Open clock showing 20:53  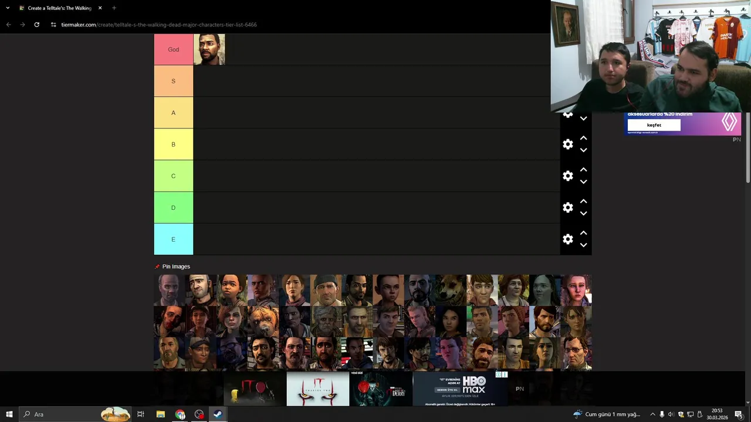tap(717, 414)
